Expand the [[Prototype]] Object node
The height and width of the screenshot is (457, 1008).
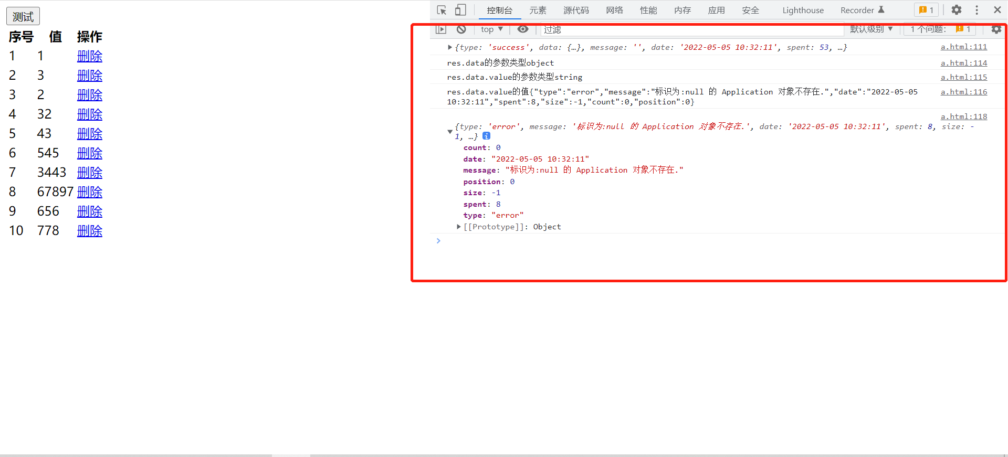(459, 227)
